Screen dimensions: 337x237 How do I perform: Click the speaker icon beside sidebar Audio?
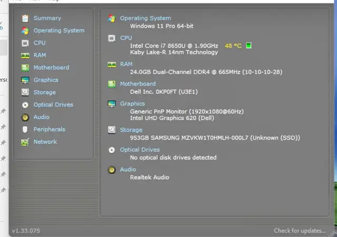pos(25,117)
